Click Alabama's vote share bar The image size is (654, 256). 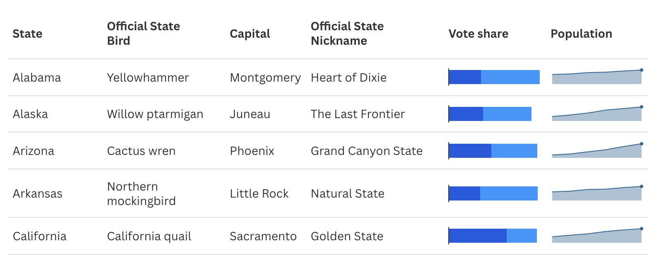point(494,77)
